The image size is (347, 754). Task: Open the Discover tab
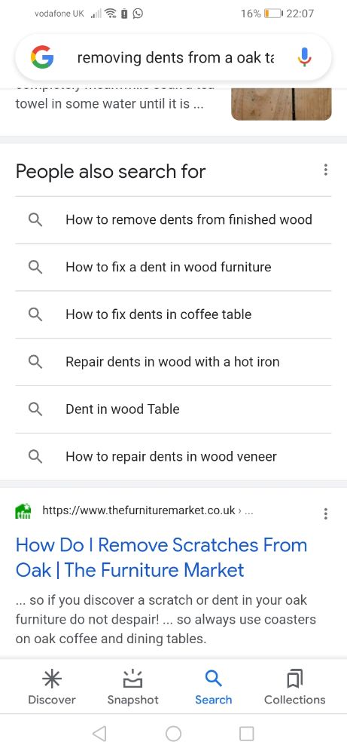(52, 688)
